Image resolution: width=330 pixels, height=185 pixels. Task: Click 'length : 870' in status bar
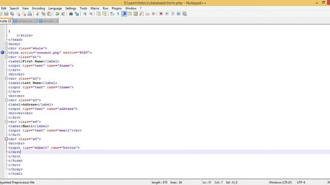point(159,182)
